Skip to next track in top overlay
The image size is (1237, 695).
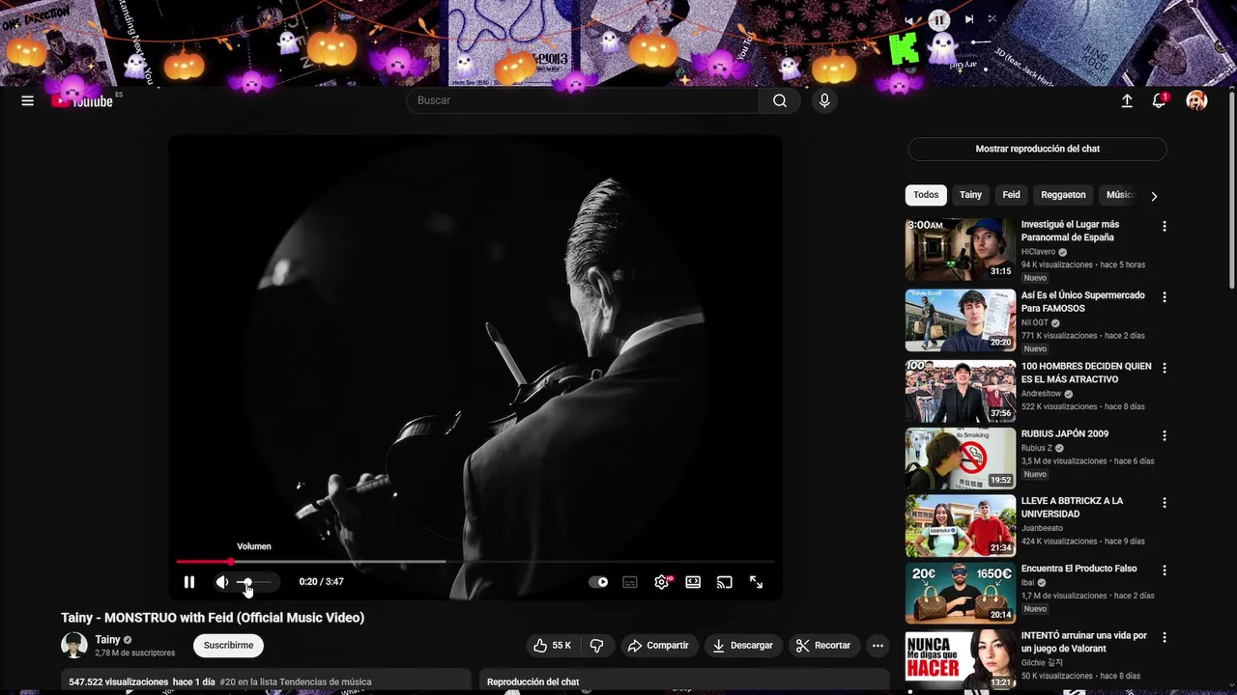pos(968,19)
